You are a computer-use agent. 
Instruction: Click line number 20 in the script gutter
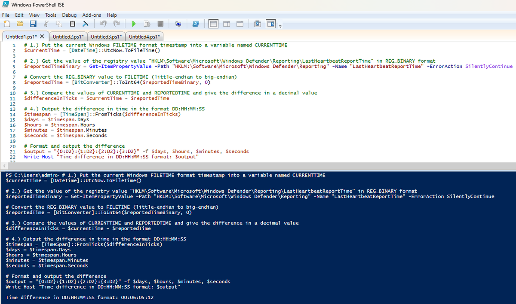tap(12, 146)
